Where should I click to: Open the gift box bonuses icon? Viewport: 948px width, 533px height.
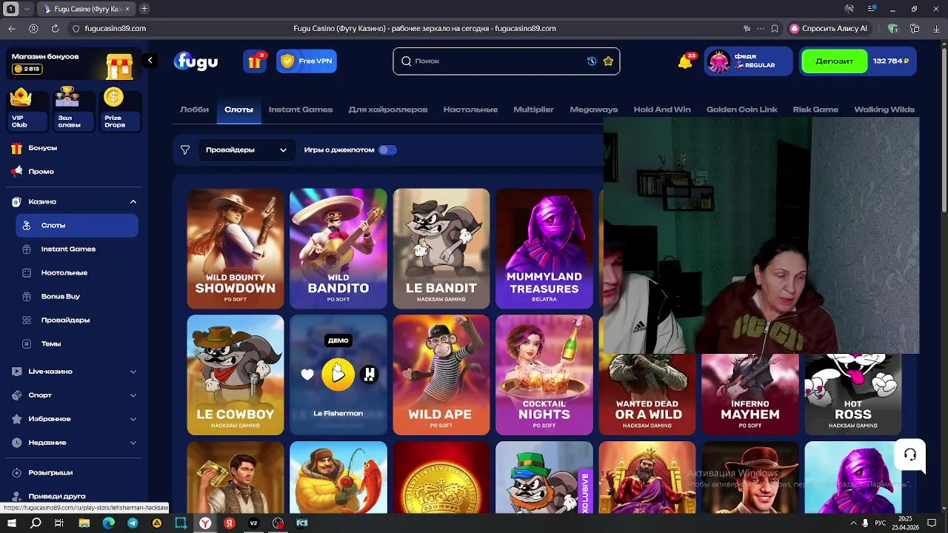[255, 61]
